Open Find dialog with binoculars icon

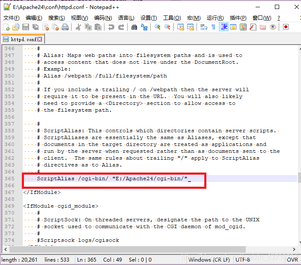pyautogui.click(x=134, y=27)
